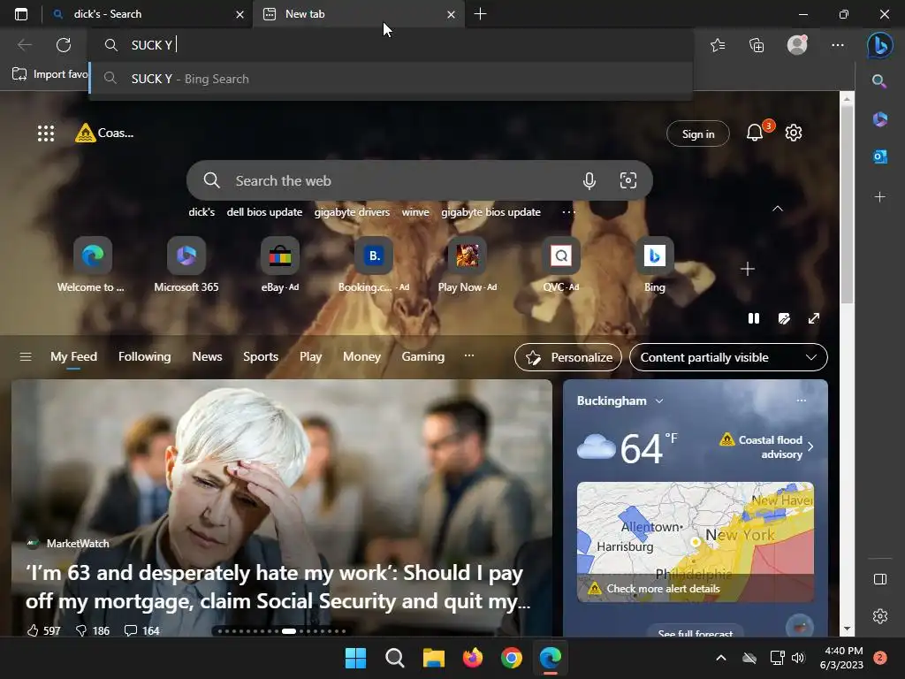Image resolution: width=905 pixels, height=679 pixels.
Task: Open Microsoft 365 in the Edge sidebar
Action: pos(879,119)
